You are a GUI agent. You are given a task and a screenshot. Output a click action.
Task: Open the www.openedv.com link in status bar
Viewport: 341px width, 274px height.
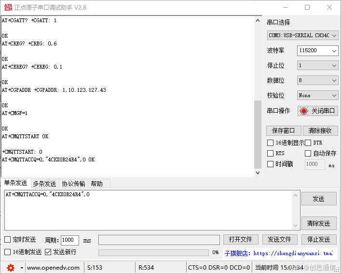[x=53, y=268]
